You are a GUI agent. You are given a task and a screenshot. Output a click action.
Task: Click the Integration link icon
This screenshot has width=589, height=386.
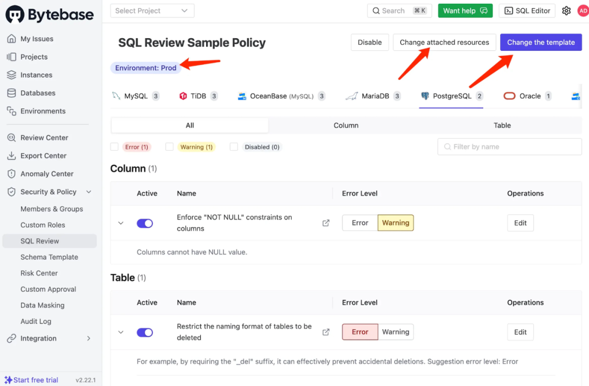pos(11,338)
